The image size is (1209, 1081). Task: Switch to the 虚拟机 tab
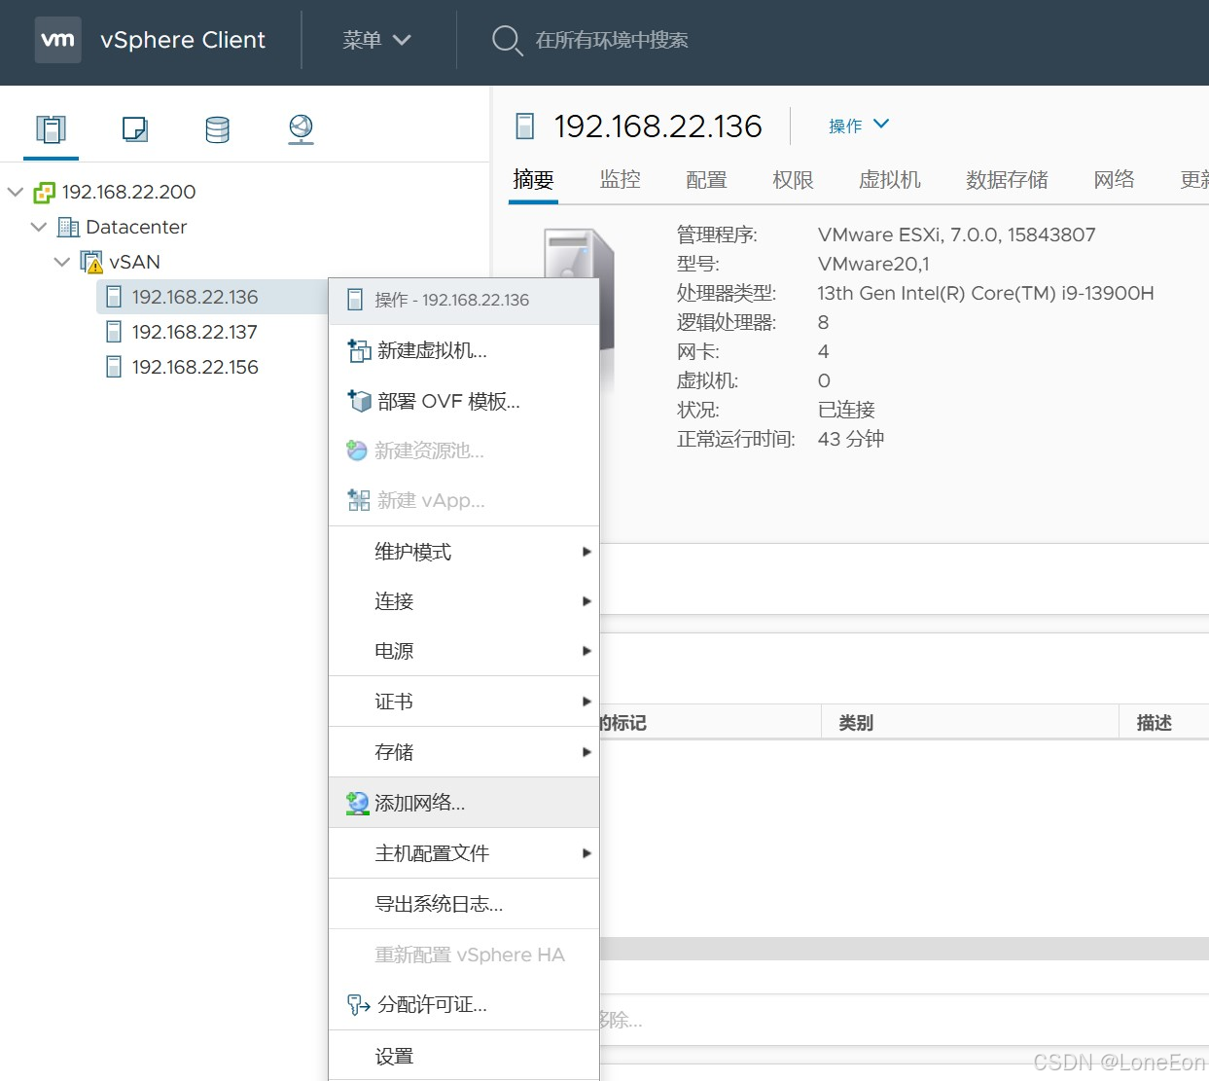point(889,180)
